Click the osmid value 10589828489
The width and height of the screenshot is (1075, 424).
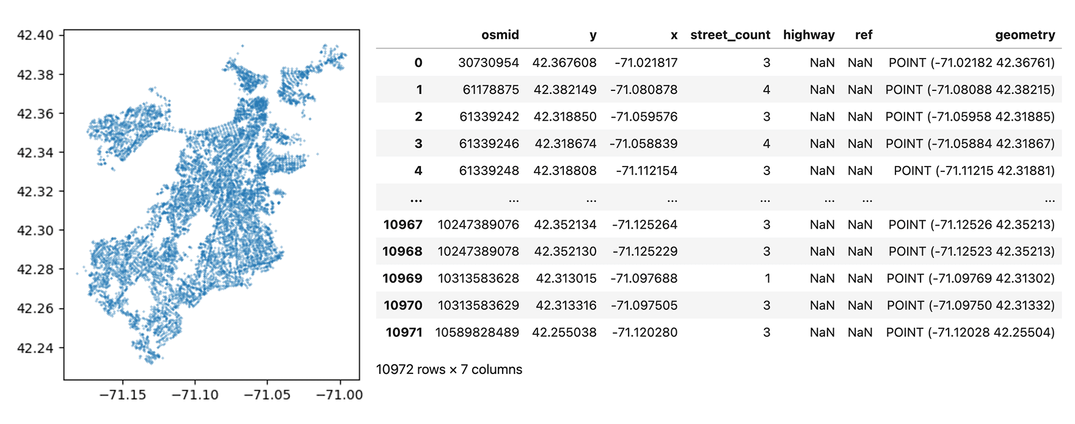tap(477, 332)
